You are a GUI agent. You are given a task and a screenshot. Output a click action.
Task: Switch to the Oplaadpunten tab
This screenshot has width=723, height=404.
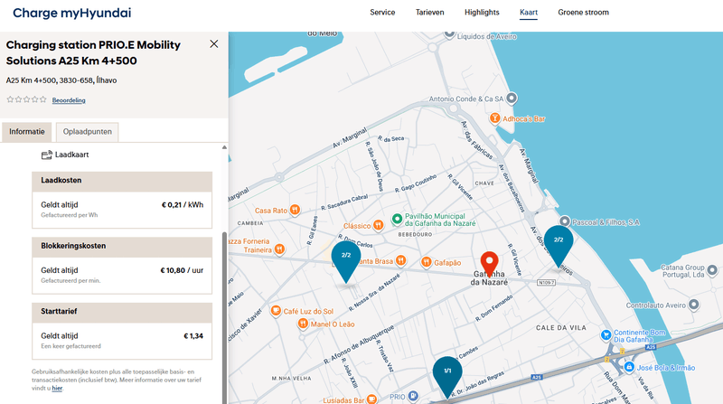(x=87, y=132)
